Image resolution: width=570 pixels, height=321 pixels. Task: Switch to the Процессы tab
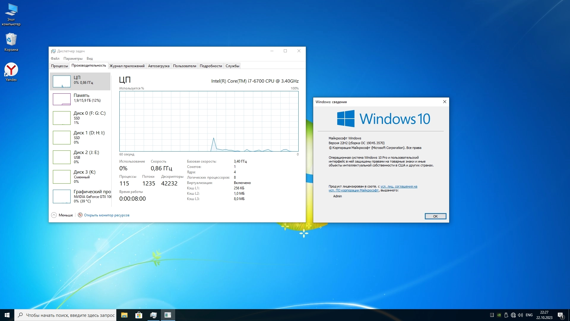point(59,66)
